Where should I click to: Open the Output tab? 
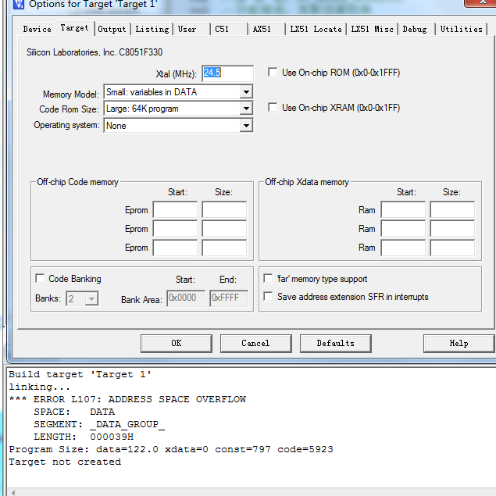click(x=112, y=29)
